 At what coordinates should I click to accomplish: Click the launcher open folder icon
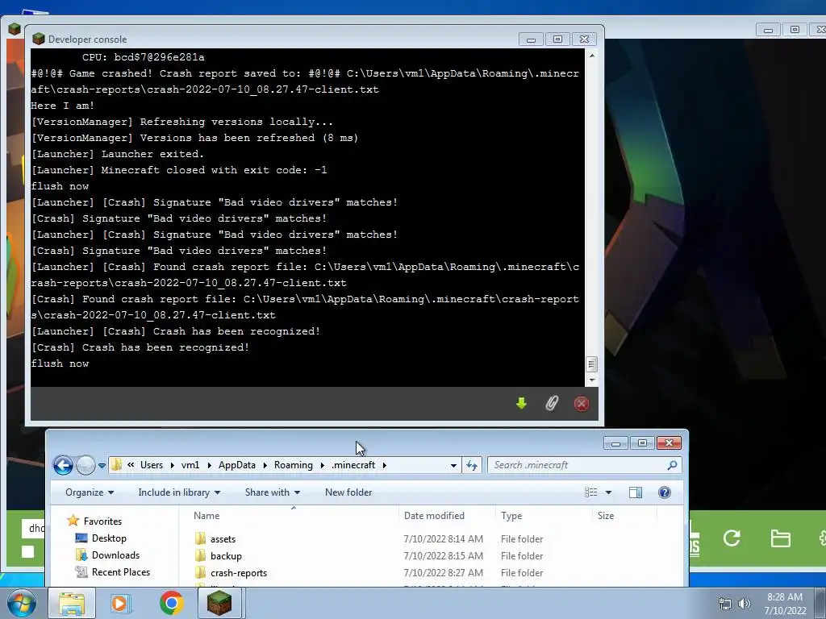pos(780,538)
